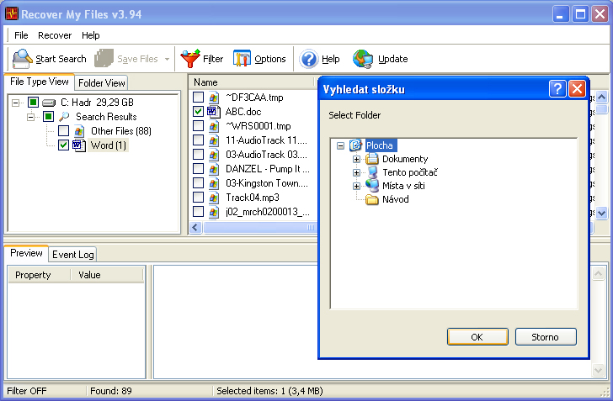Open the Filter funnel icon
This screenshot has height=401, width=613.
coord(190,59)
